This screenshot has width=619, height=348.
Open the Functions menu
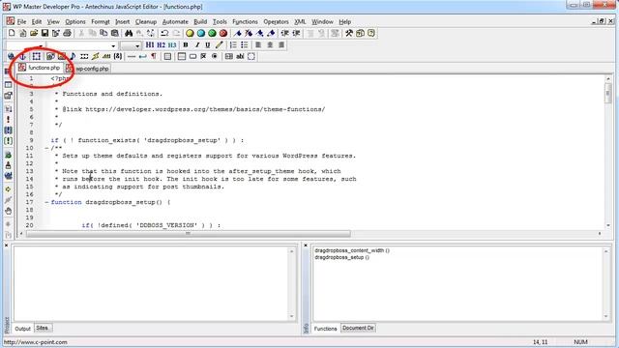pos(245,21)
